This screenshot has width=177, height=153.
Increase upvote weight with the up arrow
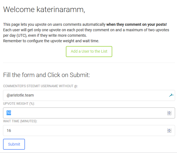pos(169,112)
